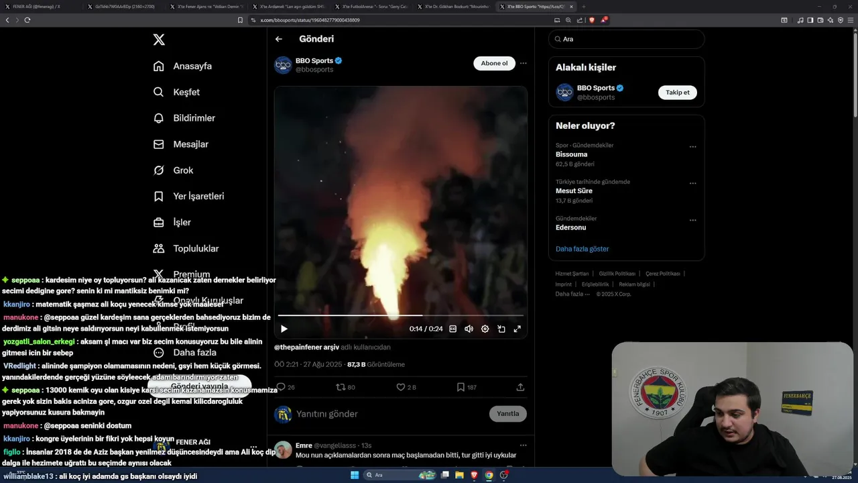Click Abone ol subscribe button
The image size is (858, 483).
(494, 63)
